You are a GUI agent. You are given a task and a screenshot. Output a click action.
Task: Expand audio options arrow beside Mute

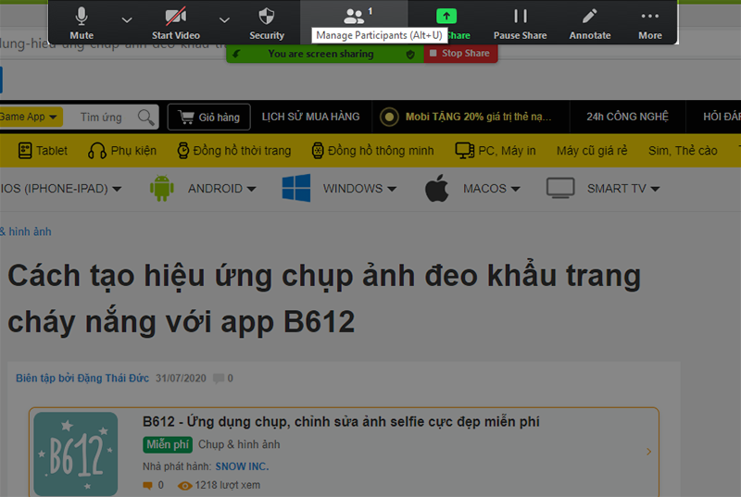point(127,19)
